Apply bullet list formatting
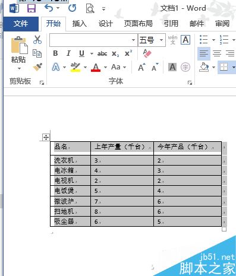This screenshot has height=276, width=236. pyautogui.click(x=204, y=40)
